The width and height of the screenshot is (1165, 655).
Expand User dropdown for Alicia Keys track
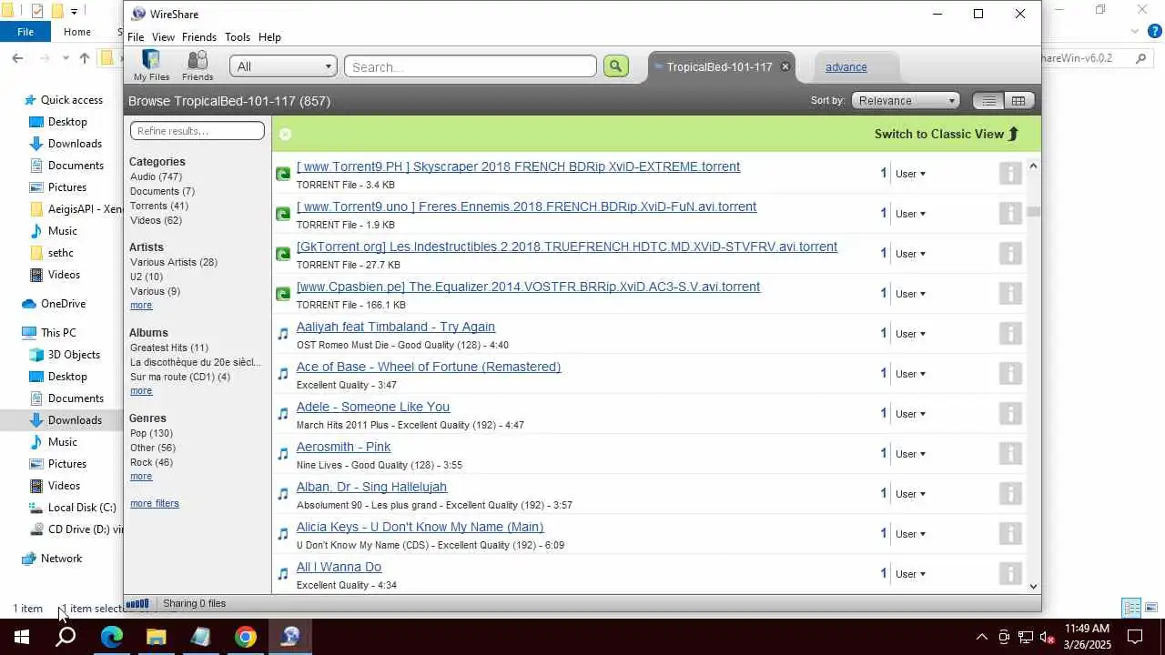pyautogui.click(x=910, y=534)
